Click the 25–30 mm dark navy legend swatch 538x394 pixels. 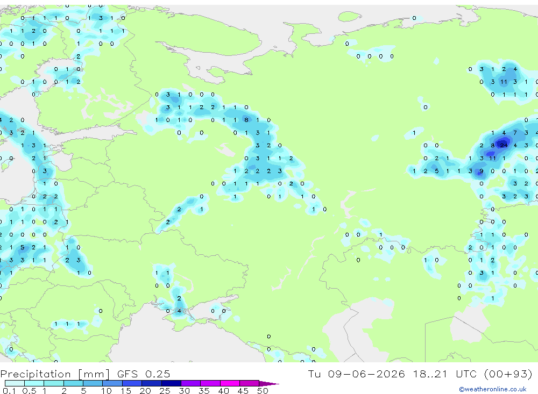coord(171,383)
